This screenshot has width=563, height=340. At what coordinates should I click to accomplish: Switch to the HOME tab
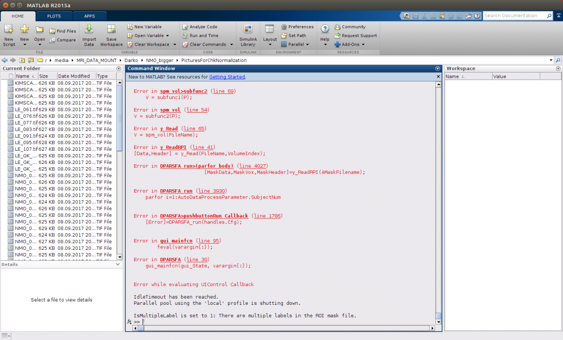18,16
